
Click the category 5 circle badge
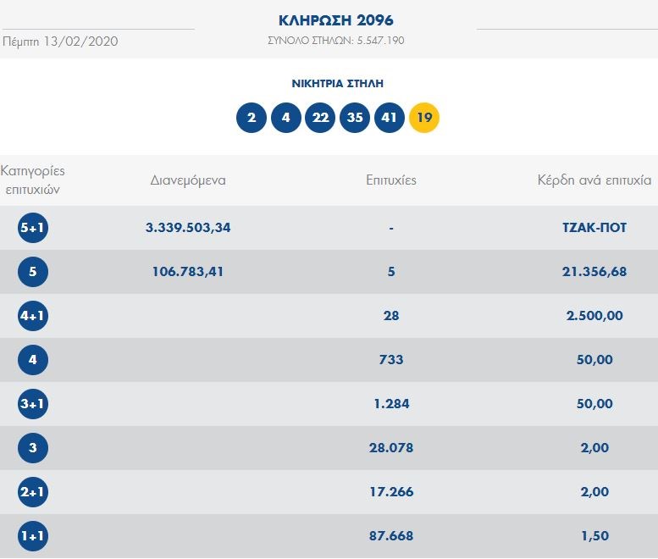tap(33, 272)
